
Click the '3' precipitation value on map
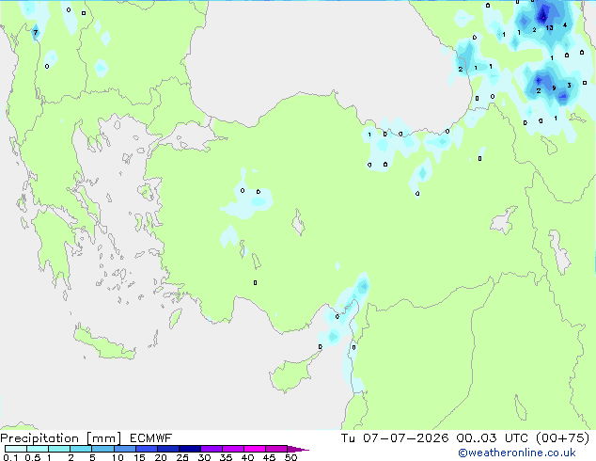coord(569,86)
